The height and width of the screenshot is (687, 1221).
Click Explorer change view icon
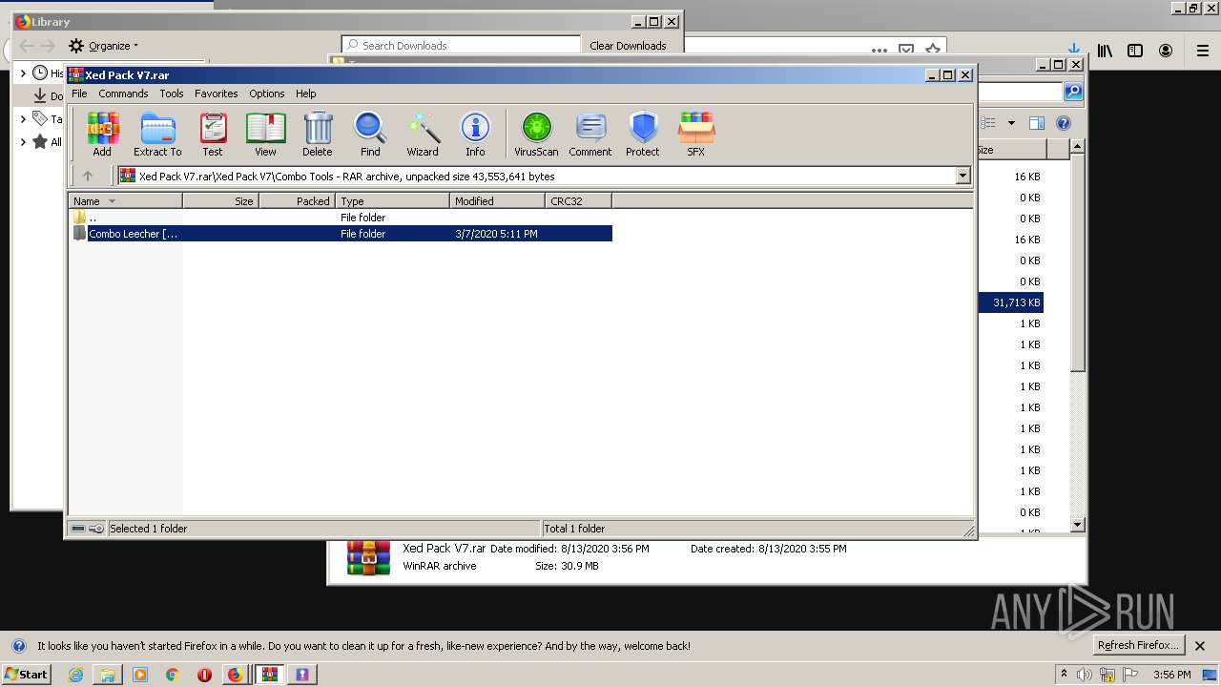click(988, 123)
